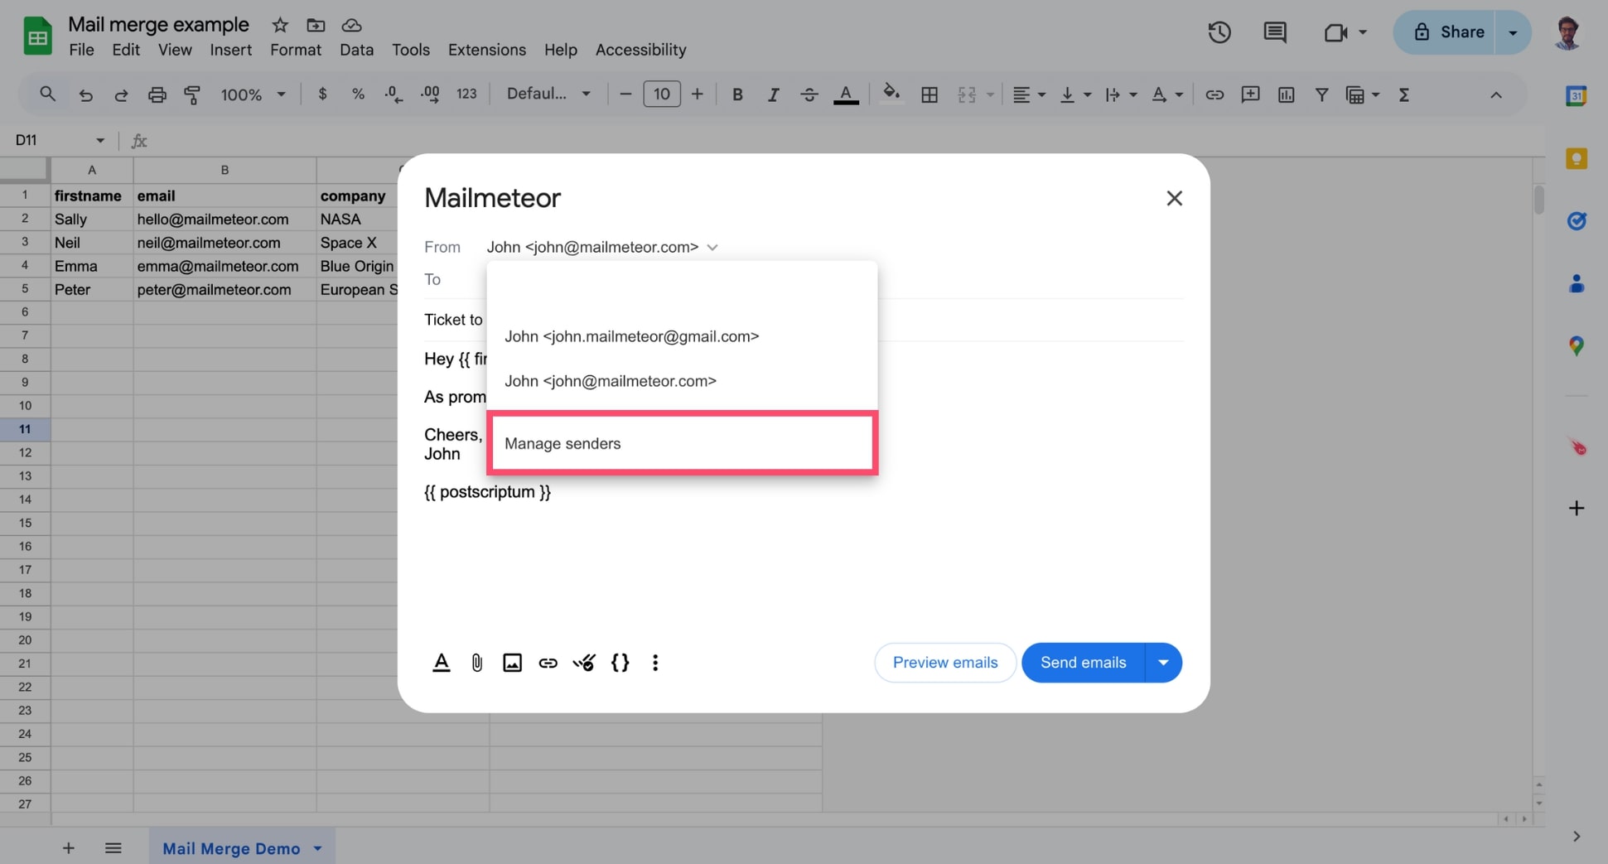
Task: Click Send emails button
Action: coord(1083,663)
